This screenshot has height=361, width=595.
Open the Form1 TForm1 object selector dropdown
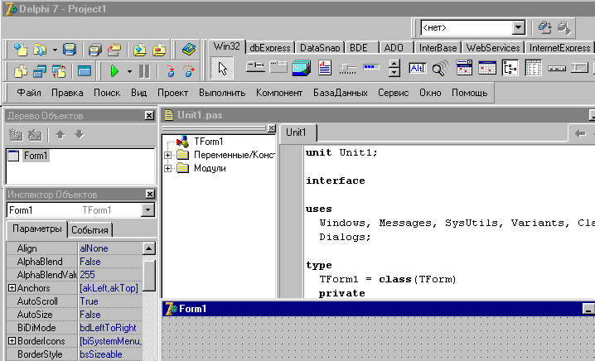[148, 209]
